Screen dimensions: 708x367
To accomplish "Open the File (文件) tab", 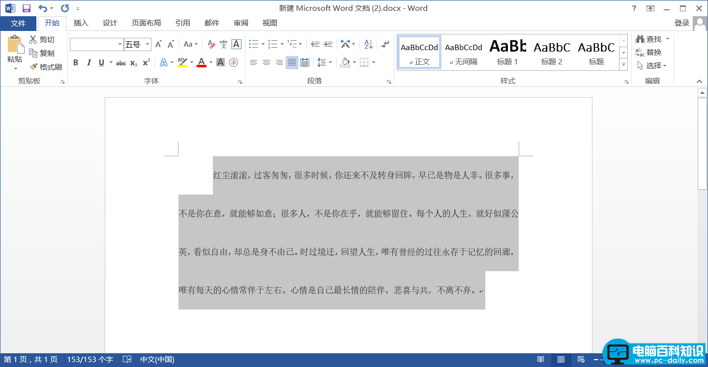I will click(x=18, y=23).
